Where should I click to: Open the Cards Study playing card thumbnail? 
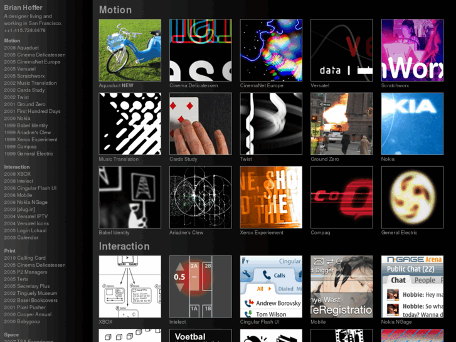tap(201, 124)
